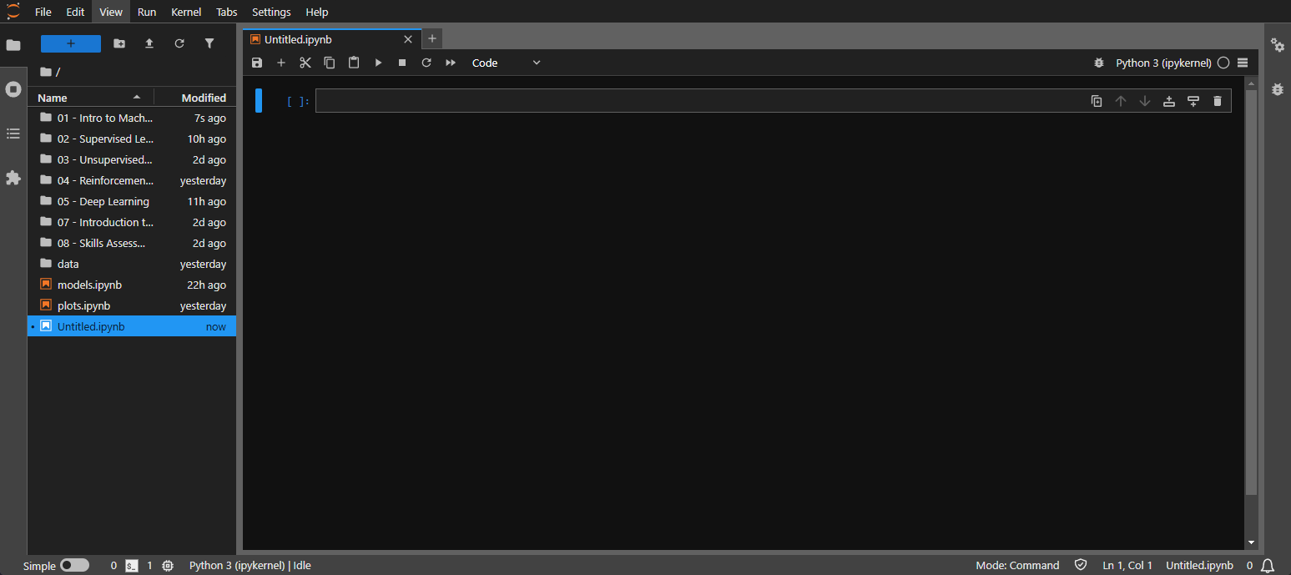The width and height of the screenshot is (1291, 575).
Task: Cut the selected cell with the scissors icon
Action: [x=305, y=62]
